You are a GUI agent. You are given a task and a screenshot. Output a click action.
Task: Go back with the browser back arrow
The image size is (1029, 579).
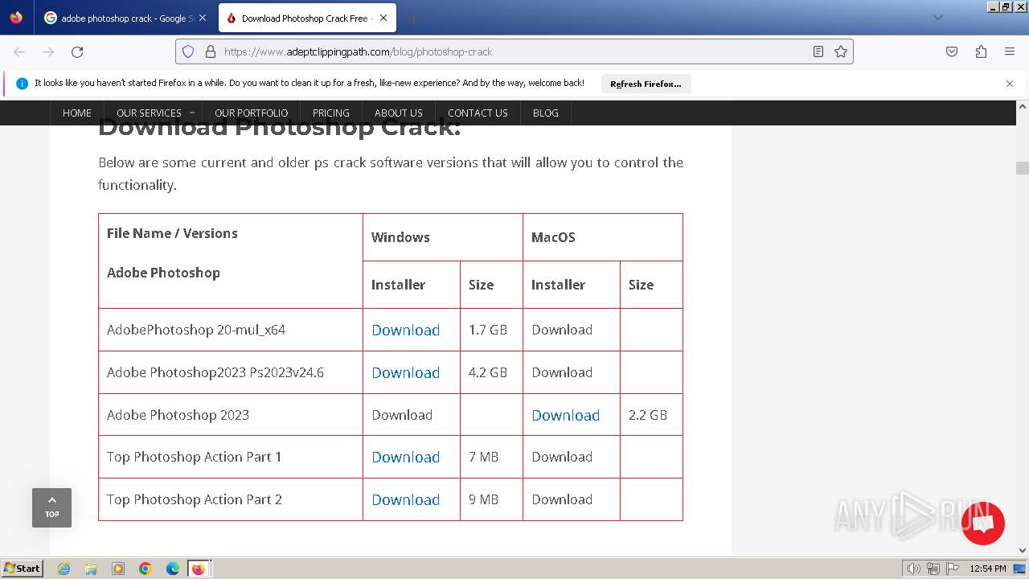[19, 51]
